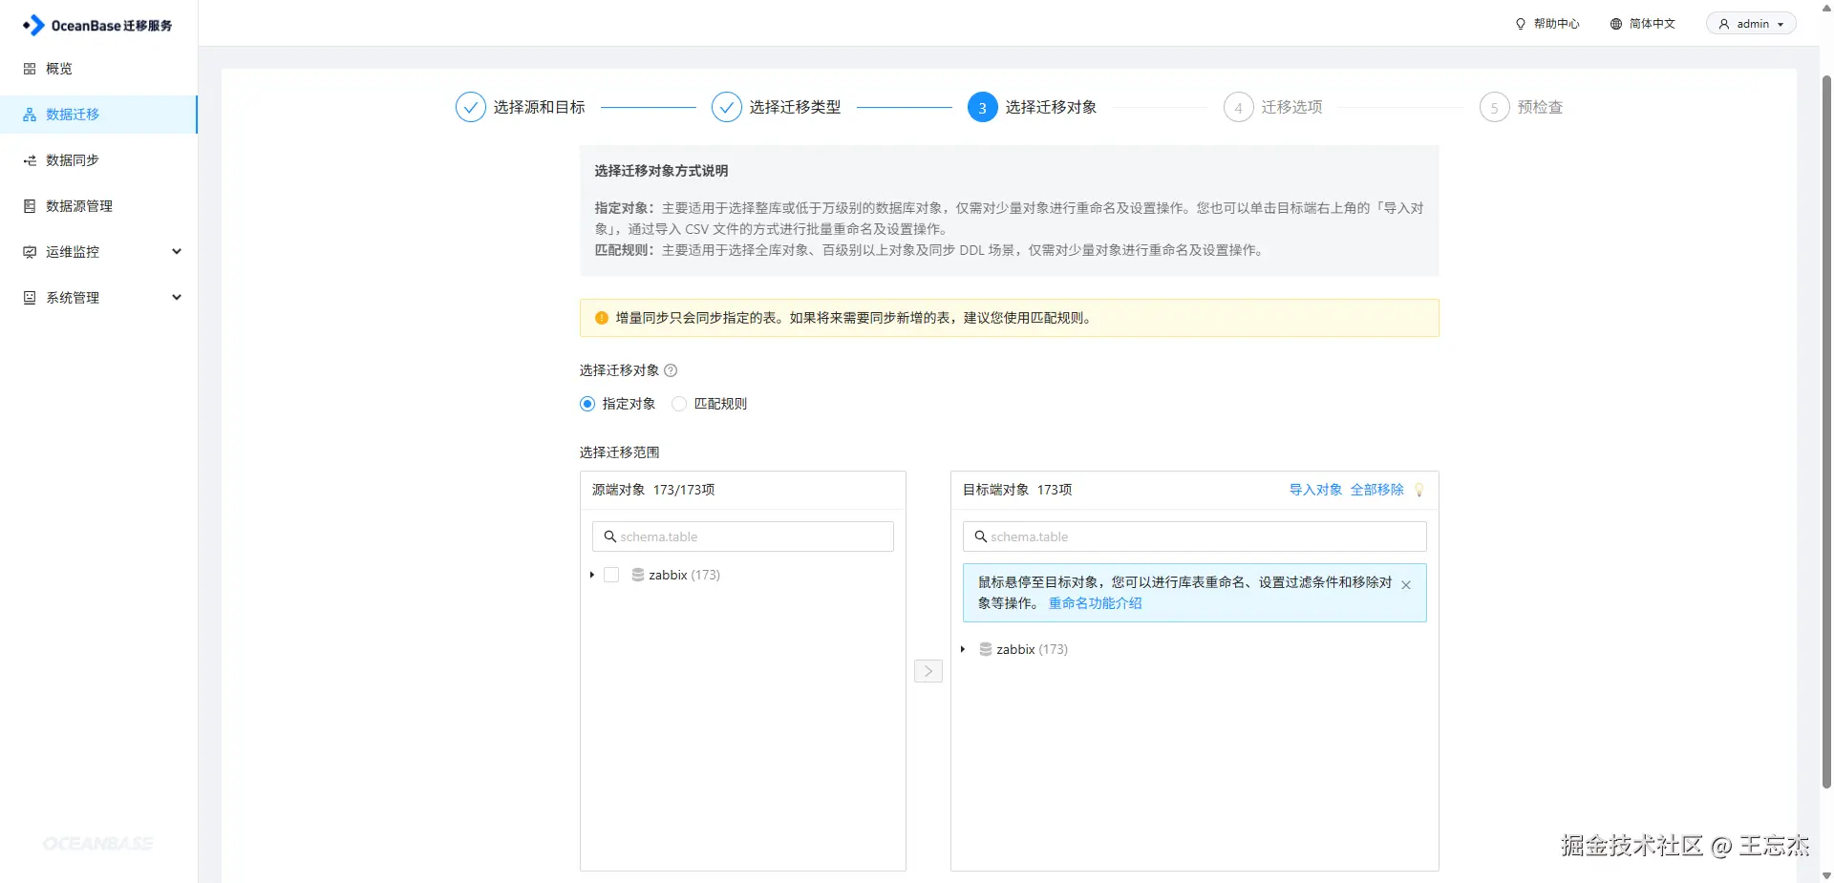Click the search icon in target objects box
This screenshot has width=1834, height=883.
(981, 536)
